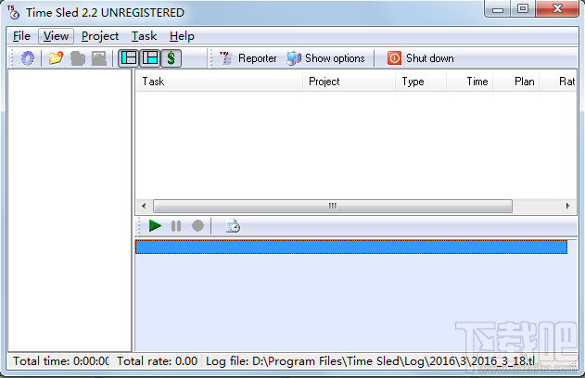Open the File menu
This screenshot has height=378, width=585.
[x=21, y=36]
